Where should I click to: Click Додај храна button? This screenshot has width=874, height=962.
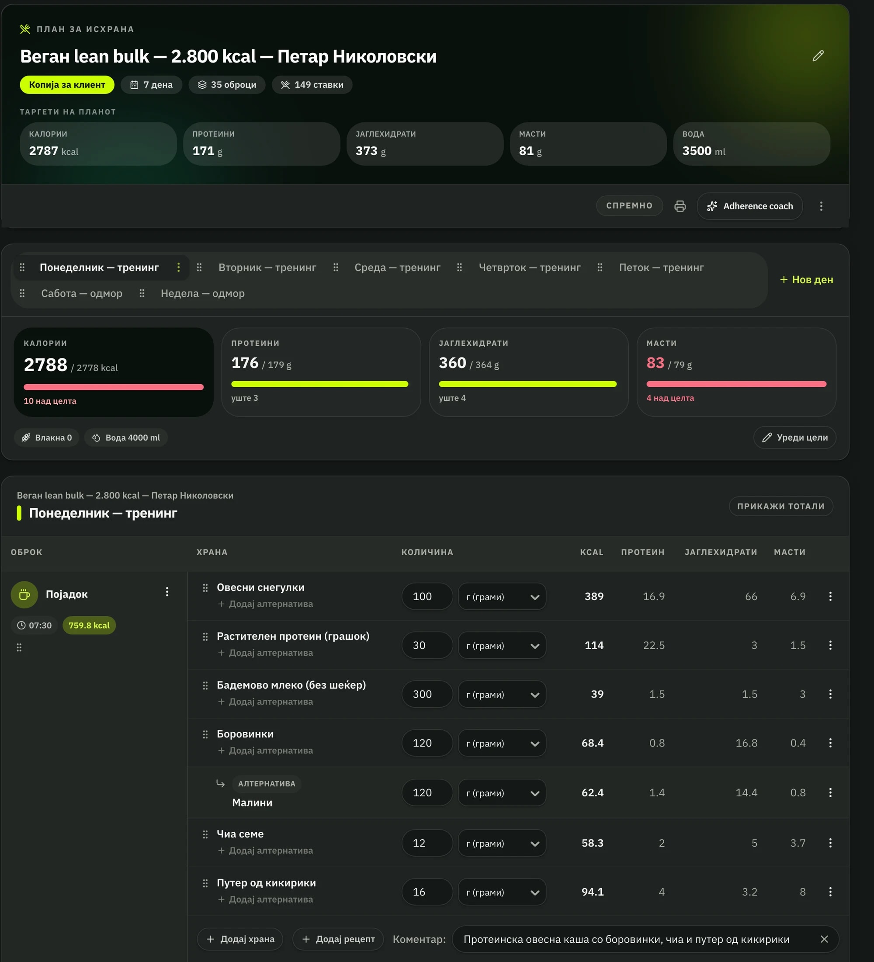tap(240, 939)
